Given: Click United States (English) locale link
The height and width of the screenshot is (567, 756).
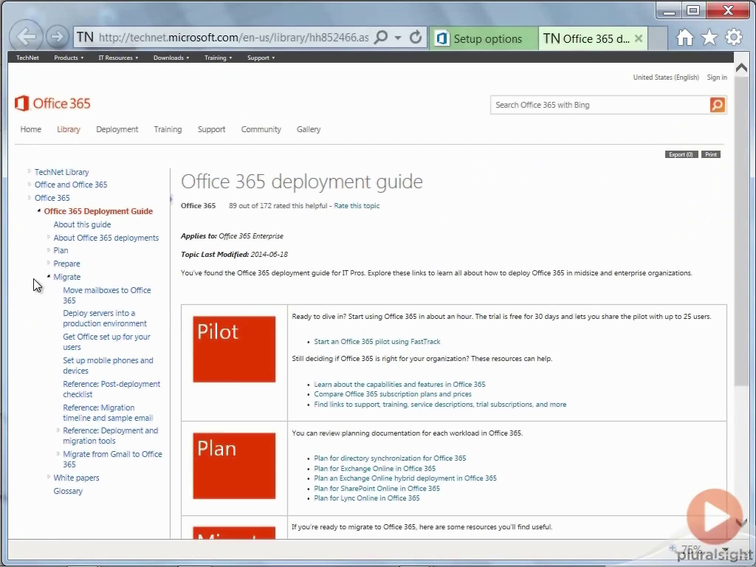Looking at the screenshot, I should coord(666,77).
